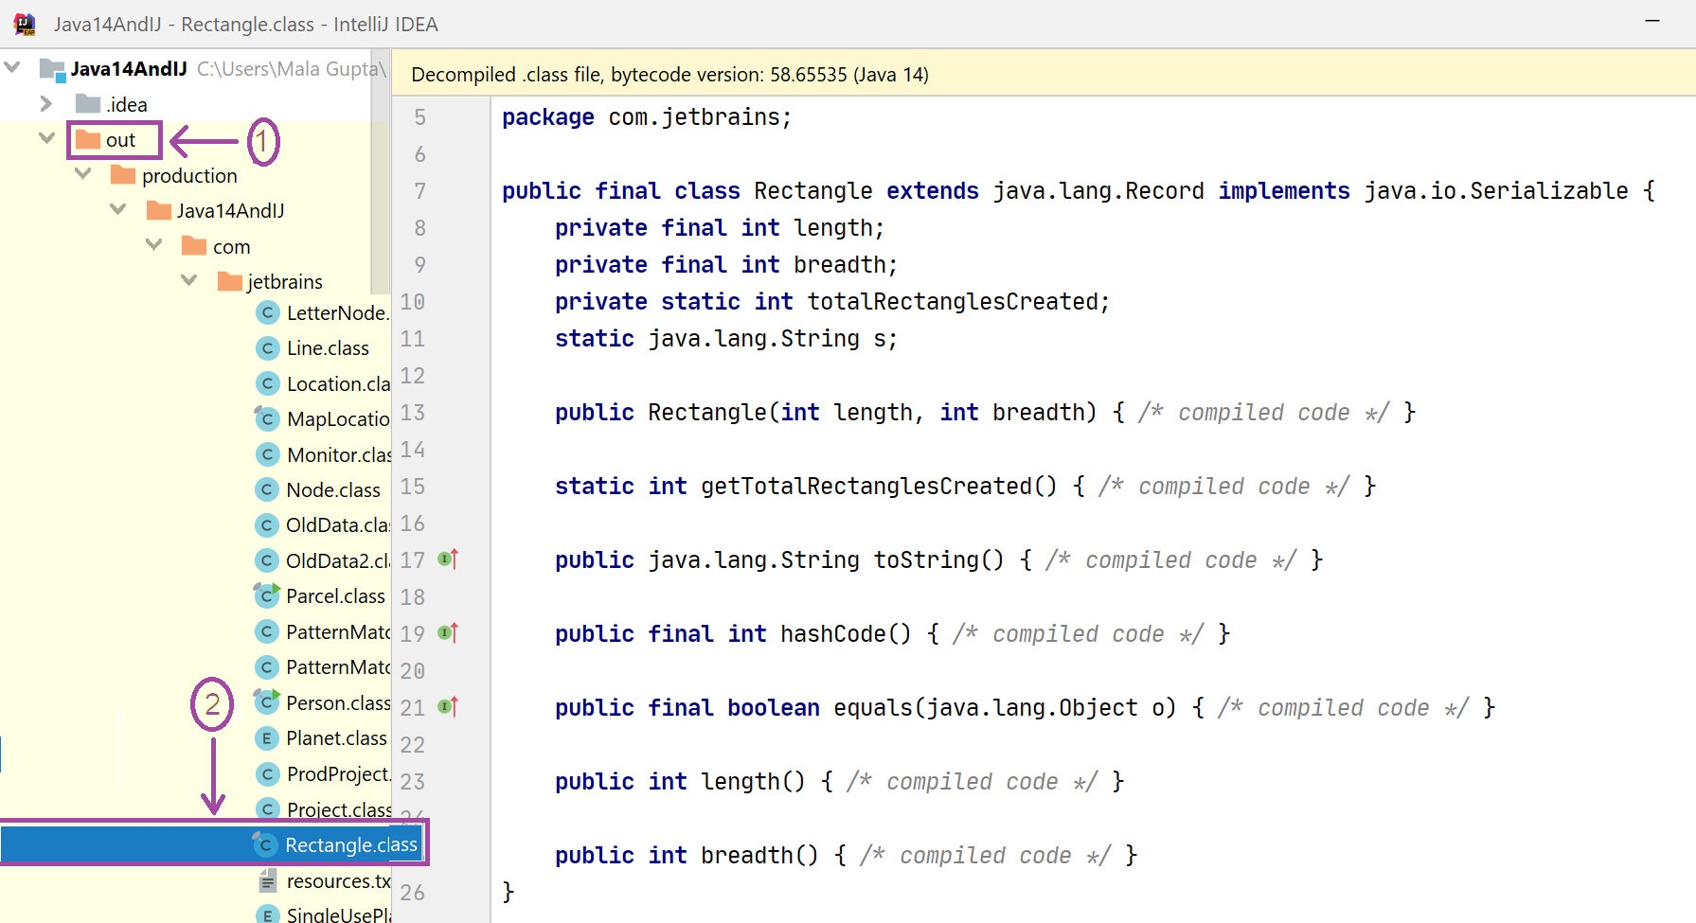Click the class icon next to Line.class

268,348
